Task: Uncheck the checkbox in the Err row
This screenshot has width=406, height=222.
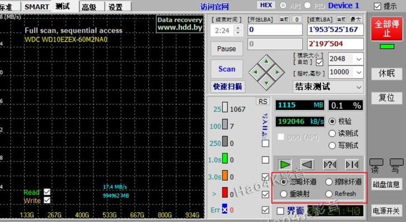Action: point(265,210)
